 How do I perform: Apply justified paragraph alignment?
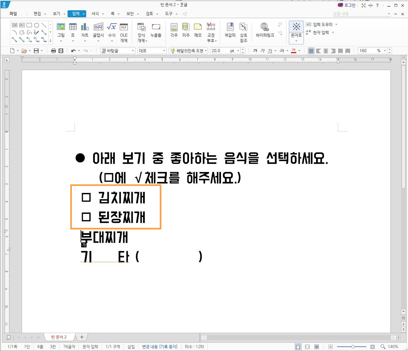tap(311, 51)
